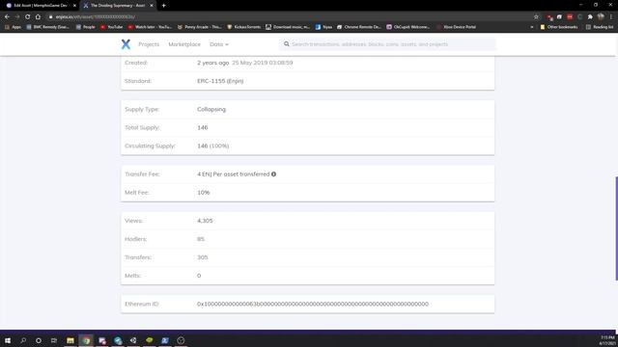Close the Edit Asset browser tab
Viewport: 618px width, 347px height.
click(x=74, y=6)
